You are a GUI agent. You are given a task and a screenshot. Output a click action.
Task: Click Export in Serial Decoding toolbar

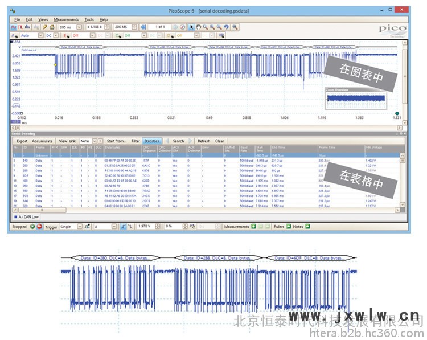(22, 141)
